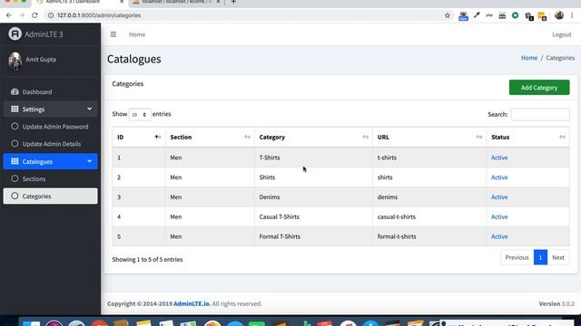Select the circle icon beside Sections
Screen dimensions: 581x326
coord(15,178)
